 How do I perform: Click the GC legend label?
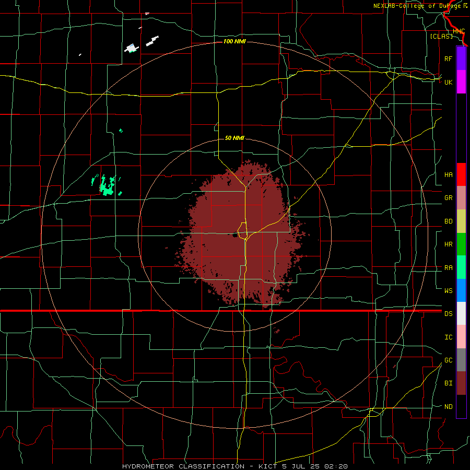click(448, 360)
